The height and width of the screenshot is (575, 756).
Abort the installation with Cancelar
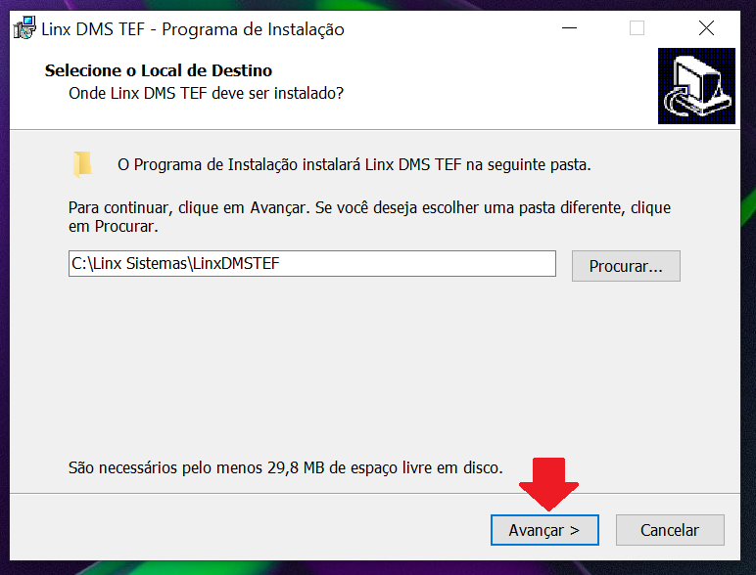[x=670, y=530]
